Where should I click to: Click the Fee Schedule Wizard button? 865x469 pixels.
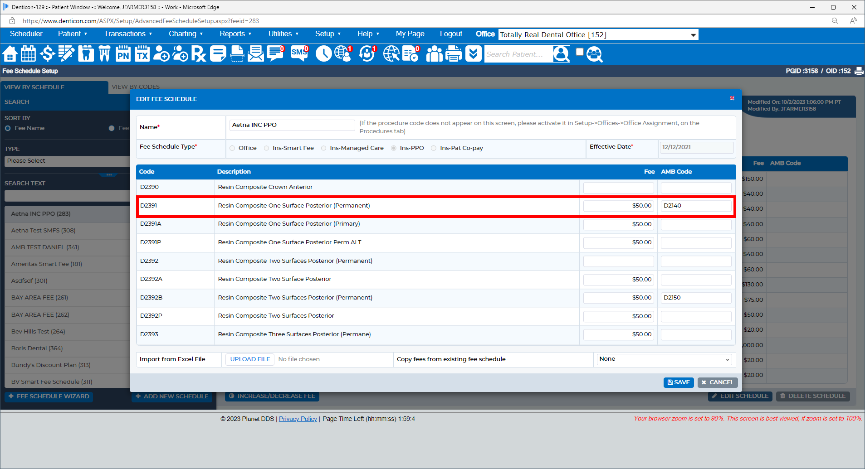pos(49,396)
